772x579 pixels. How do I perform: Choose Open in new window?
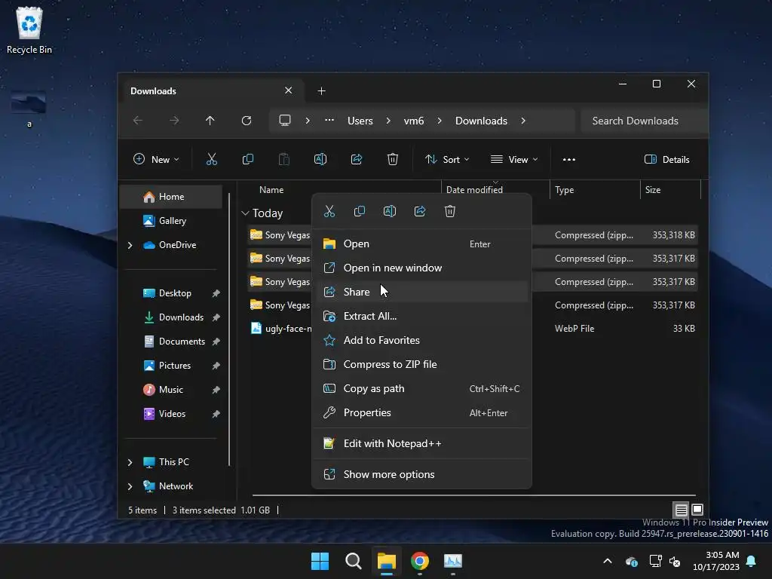422,268
